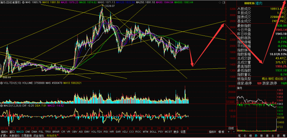This screenshot has width=287, height=138.
Task: Select the 势 trend tab
Action: (256, 136)
